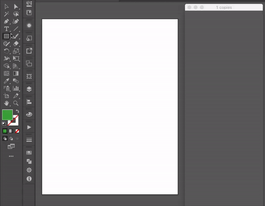Screen dimensions: 265x206
Task: Select the Shape Builder tool
Action: pos(7,66)
